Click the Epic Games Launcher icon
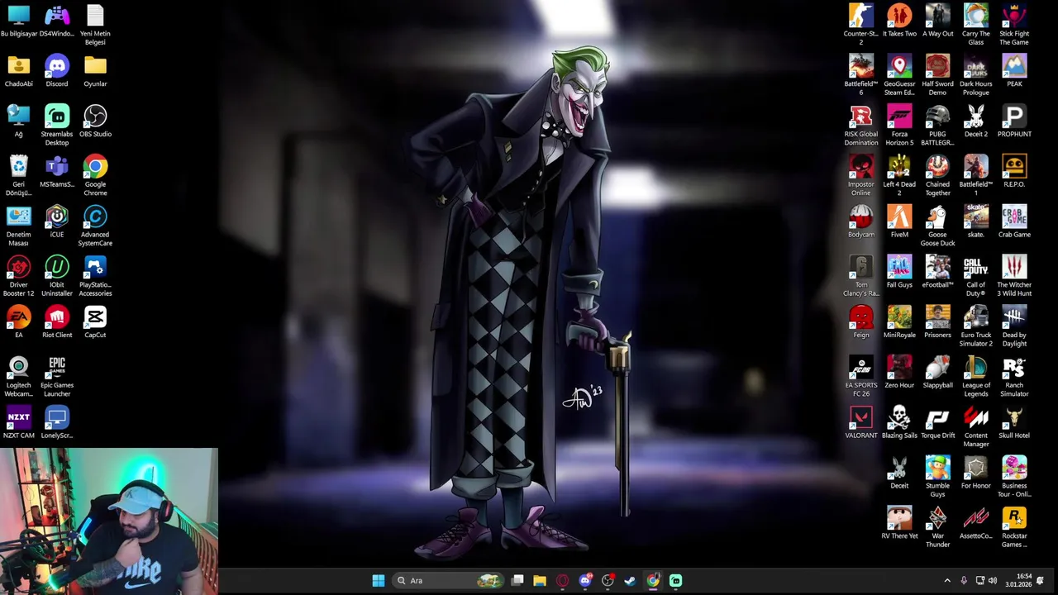This screenshot has height=595, width=1058. [x=57, y=377]
